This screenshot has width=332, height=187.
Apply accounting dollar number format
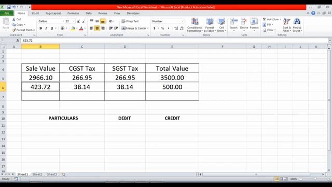click(155, 28)
